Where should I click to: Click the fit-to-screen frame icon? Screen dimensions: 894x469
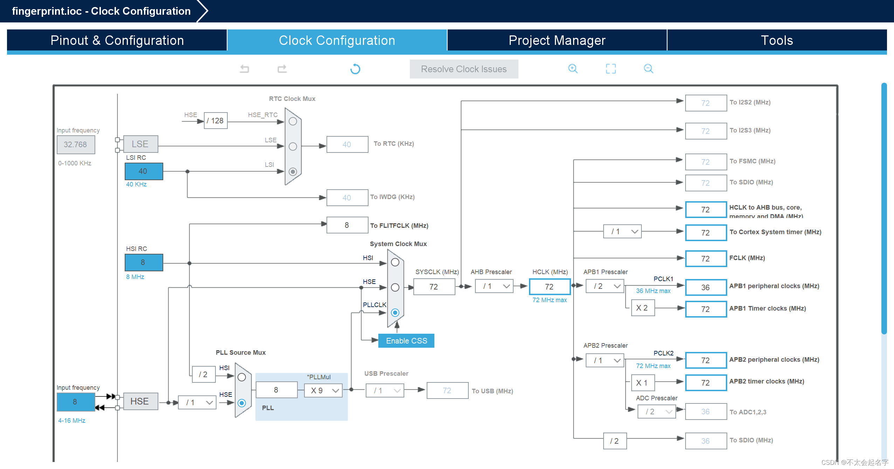point(611,69)
